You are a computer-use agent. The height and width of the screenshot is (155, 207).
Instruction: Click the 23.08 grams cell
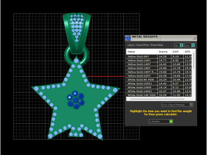[164, 76]
